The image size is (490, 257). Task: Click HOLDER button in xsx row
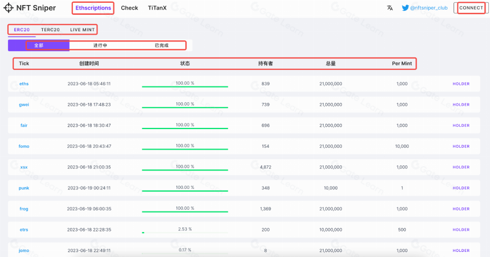(x=461, y=167)
